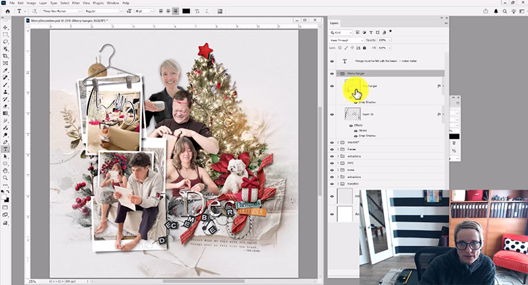This screenshot has height=285, width=528.
Task: Open the Image menu
Action: tap(31, 3)
